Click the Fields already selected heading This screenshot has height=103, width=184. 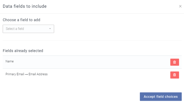pos(23,51)
